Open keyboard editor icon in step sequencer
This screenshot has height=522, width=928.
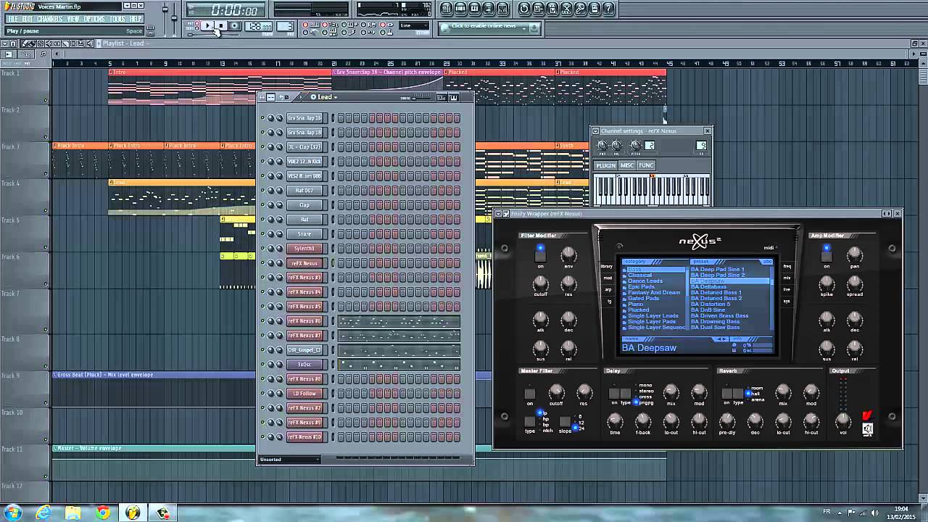454,98
